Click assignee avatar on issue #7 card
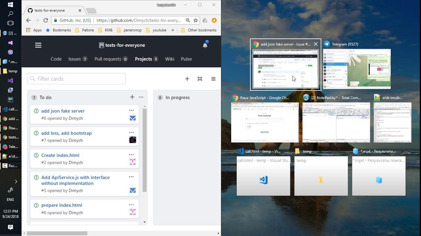The width and height of the screenshot is (421, 236). point(133,140)
